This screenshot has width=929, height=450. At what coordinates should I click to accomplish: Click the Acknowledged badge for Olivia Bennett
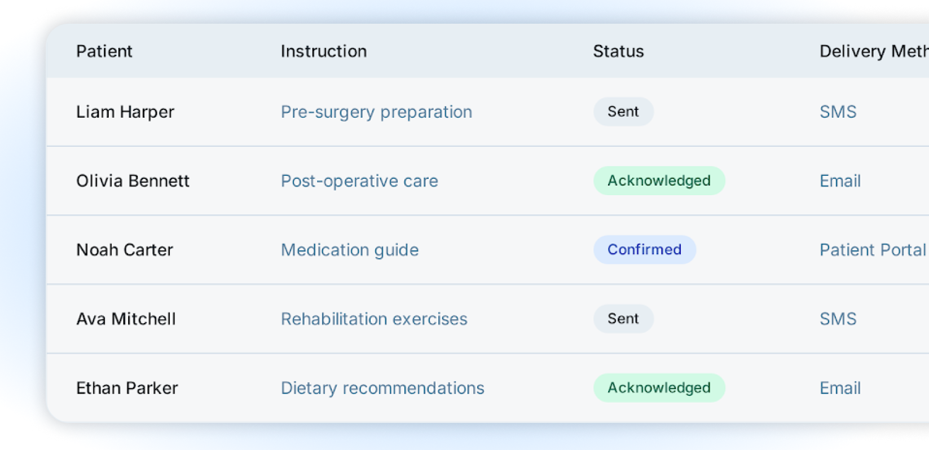coord(658,181)
